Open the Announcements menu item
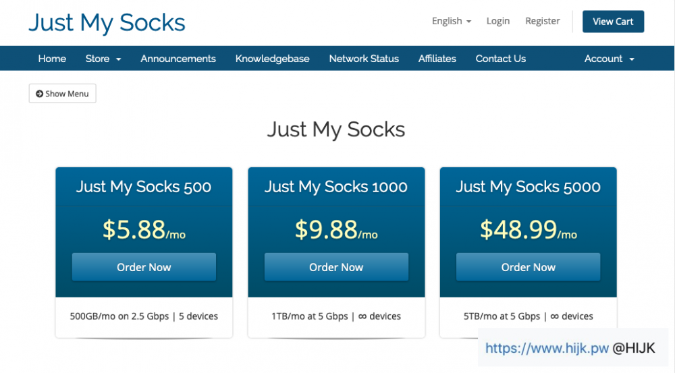This screenshot has height=373, width=675. 178,59
